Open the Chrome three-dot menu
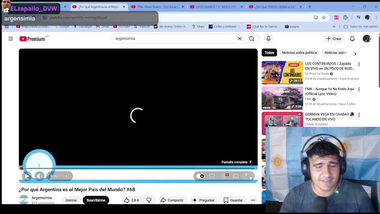This screenshot has width=380, height=214. 376,18
